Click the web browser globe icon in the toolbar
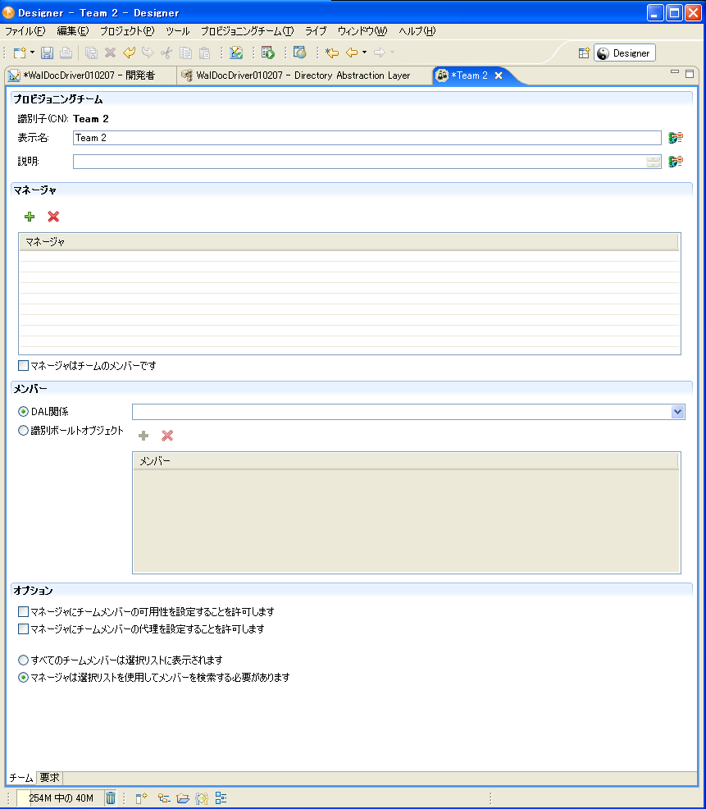This screenshot has height=809, width=706. point(299,53)
